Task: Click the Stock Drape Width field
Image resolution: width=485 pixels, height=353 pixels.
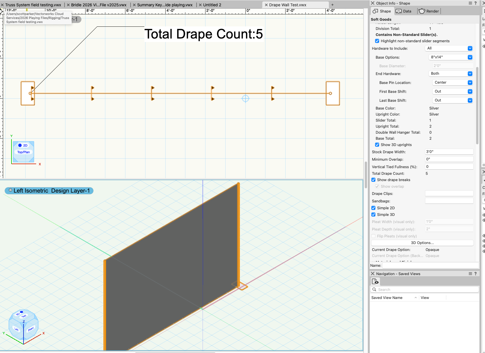Action: (x=449, y=152)
